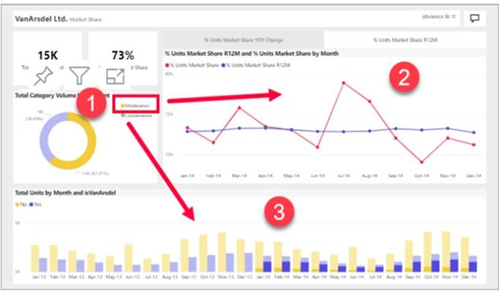Viewport: 501px width, 293px height.
Task: Click the red % Units Market Share legend
Action: tap(192, 65)
